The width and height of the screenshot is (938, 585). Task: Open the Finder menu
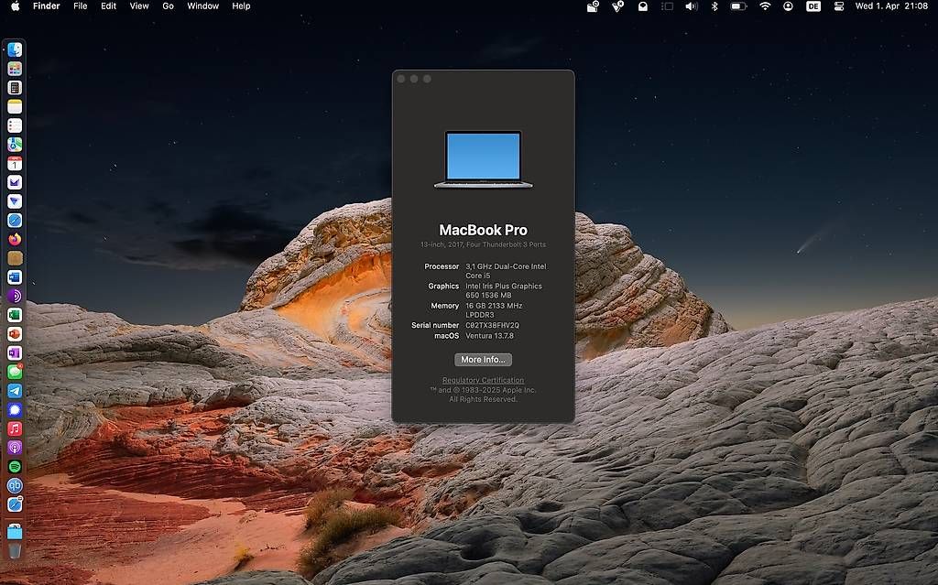[x=46, y=6]
